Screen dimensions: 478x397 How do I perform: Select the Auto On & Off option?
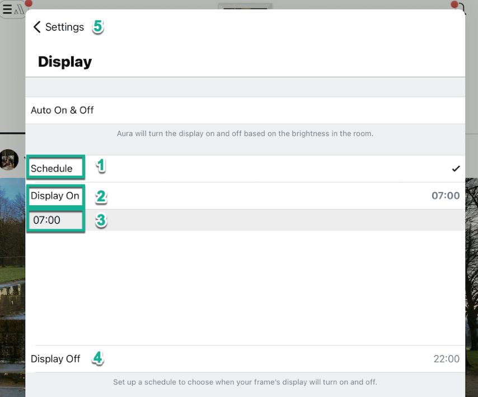pos(62,110)
